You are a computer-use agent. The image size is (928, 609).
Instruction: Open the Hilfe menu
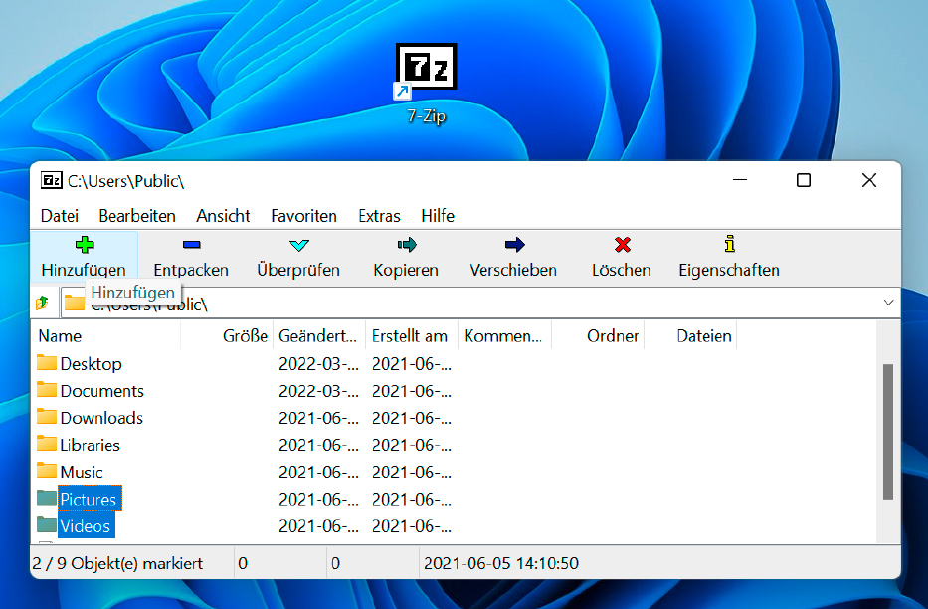[438, 216]
